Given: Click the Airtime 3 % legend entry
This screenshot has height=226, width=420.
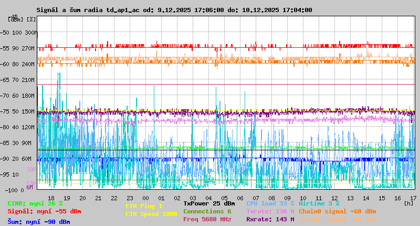Looking at the screenshot, I should [319, 203].
